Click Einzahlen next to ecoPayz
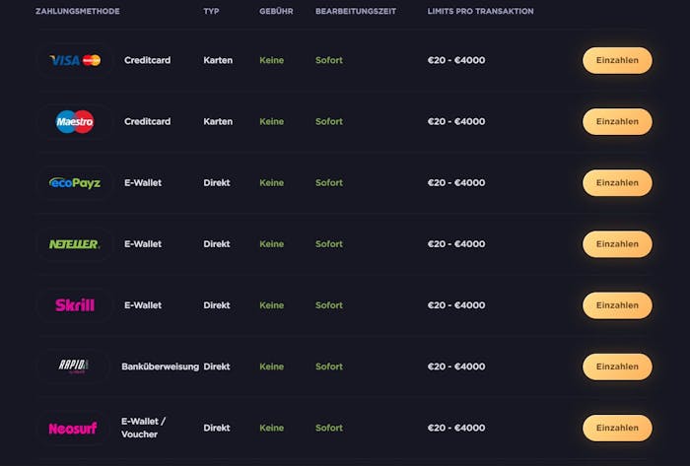Screen dimensions: 690x466 point(617,182)
